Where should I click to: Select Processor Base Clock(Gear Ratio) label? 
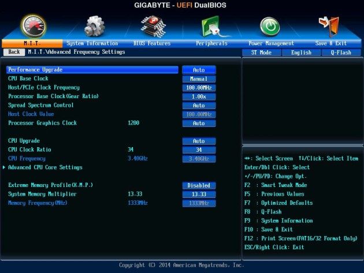[x=53, y=96]
